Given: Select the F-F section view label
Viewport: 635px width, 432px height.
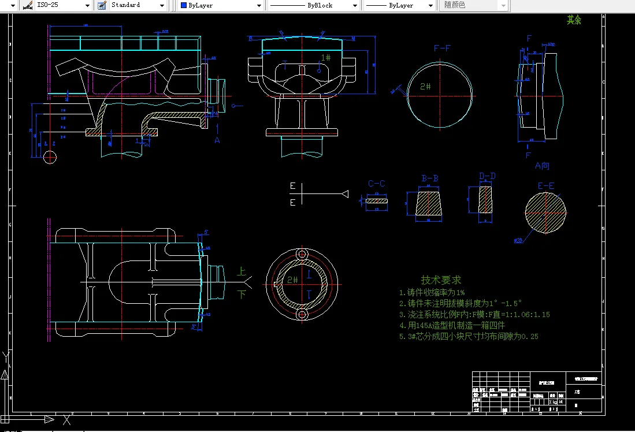Looking at the screenshot, I should click(x=442, y=48).
